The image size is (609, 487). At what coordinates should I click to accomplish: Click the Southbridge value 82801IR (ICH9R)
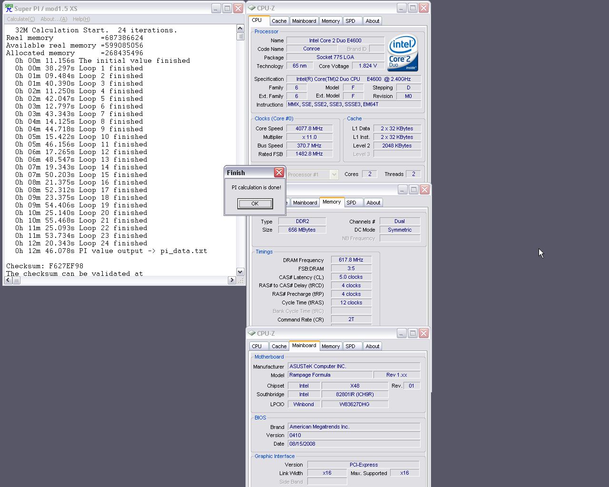point(355,394)
